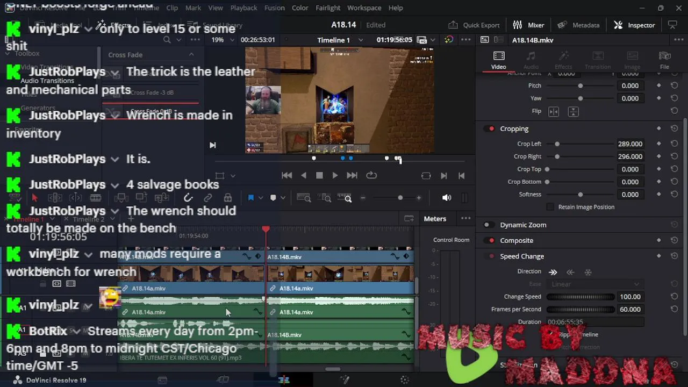Open the flag color dropdown
Screen dimensions: 688x387
261,198
